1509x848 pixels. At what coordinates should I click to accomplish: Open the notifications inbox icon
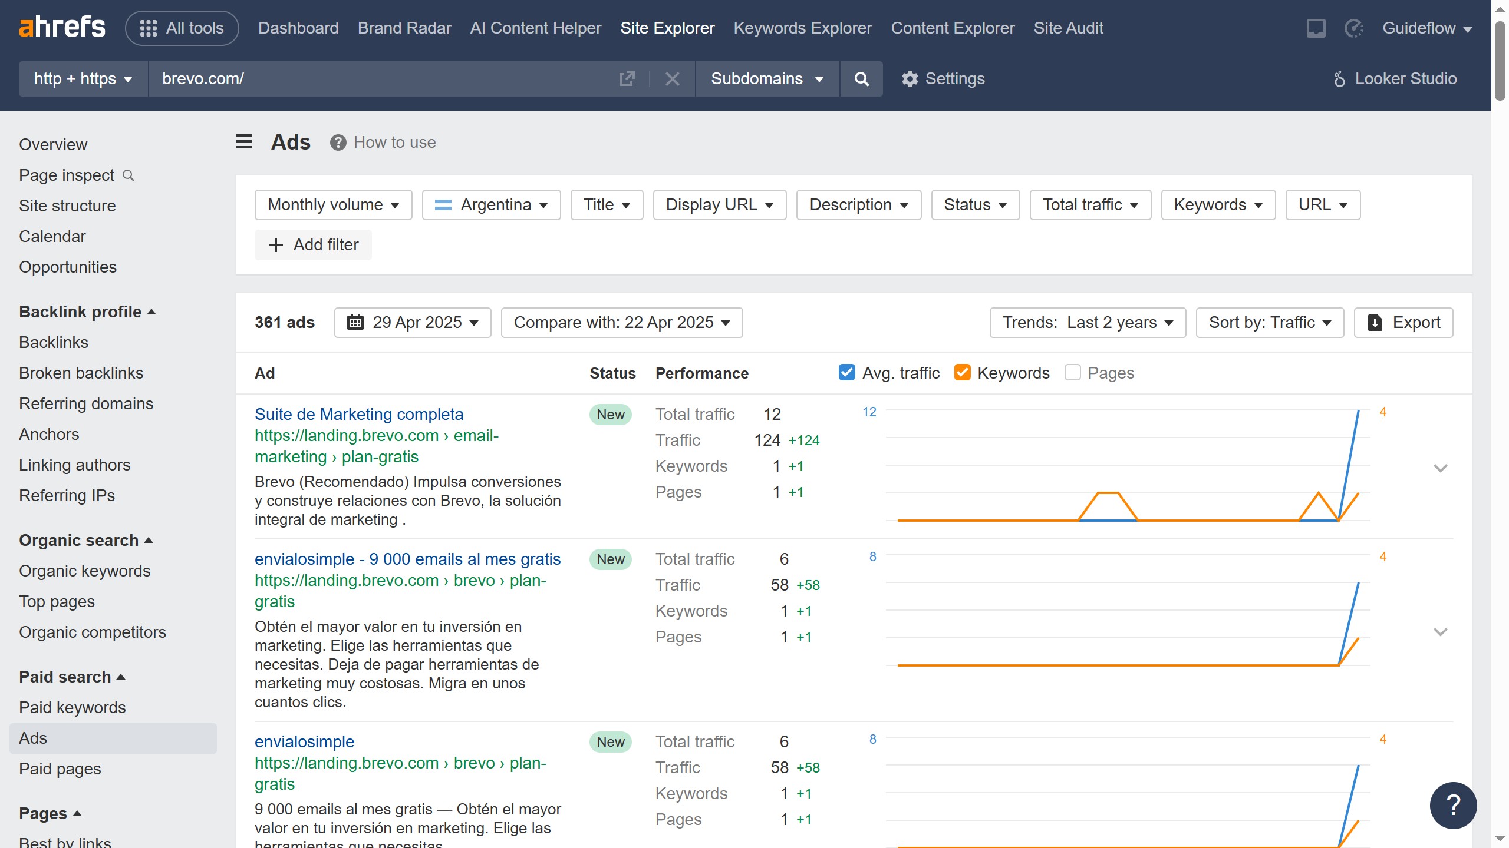coord(1316,28)
